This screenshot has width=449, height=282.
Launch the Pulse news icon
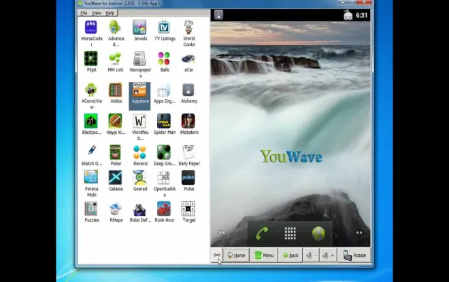coord(188,177)
